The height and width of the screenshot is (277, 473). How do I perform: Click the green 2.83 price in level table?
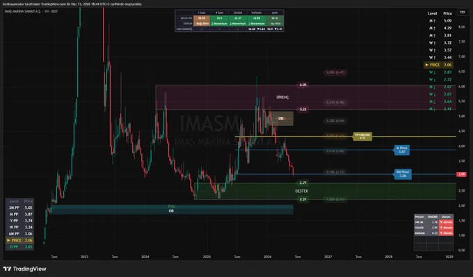click(447, 72)
